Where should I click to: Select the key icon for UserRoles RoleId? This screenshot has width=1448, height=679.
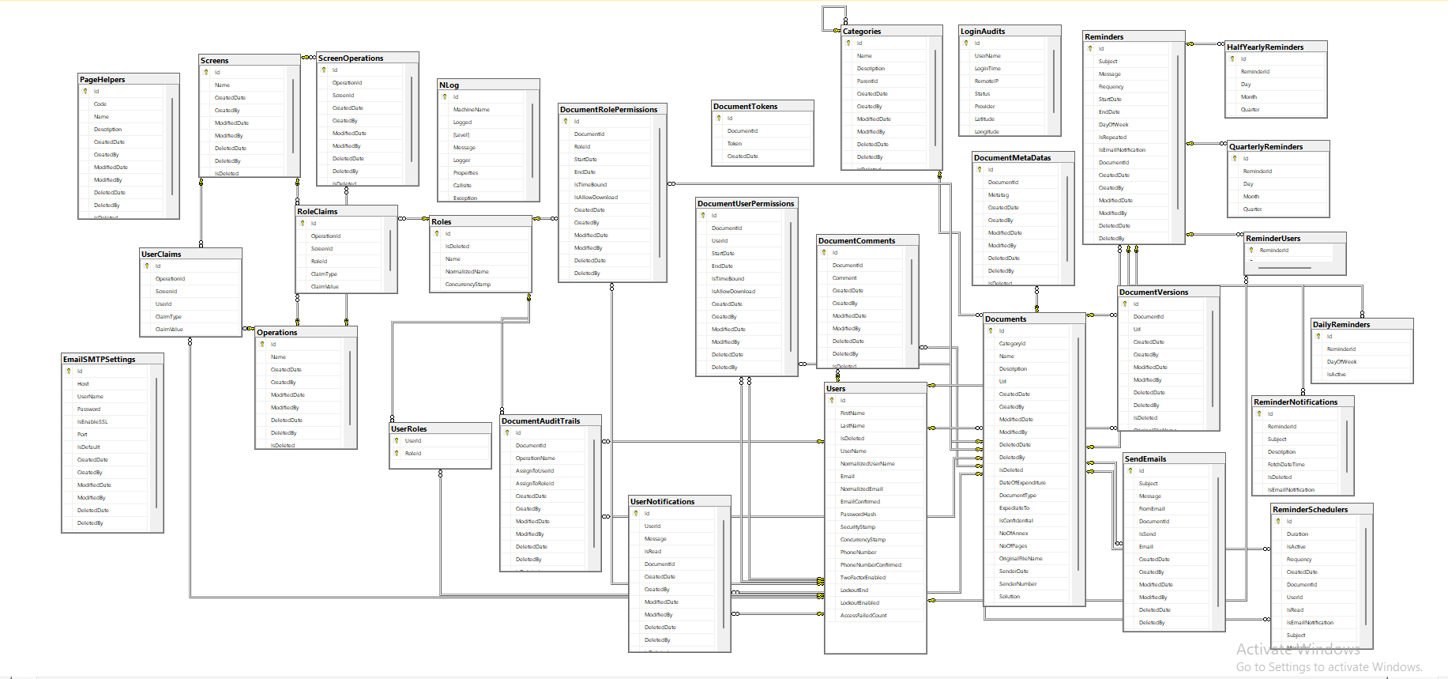(396, 454)
